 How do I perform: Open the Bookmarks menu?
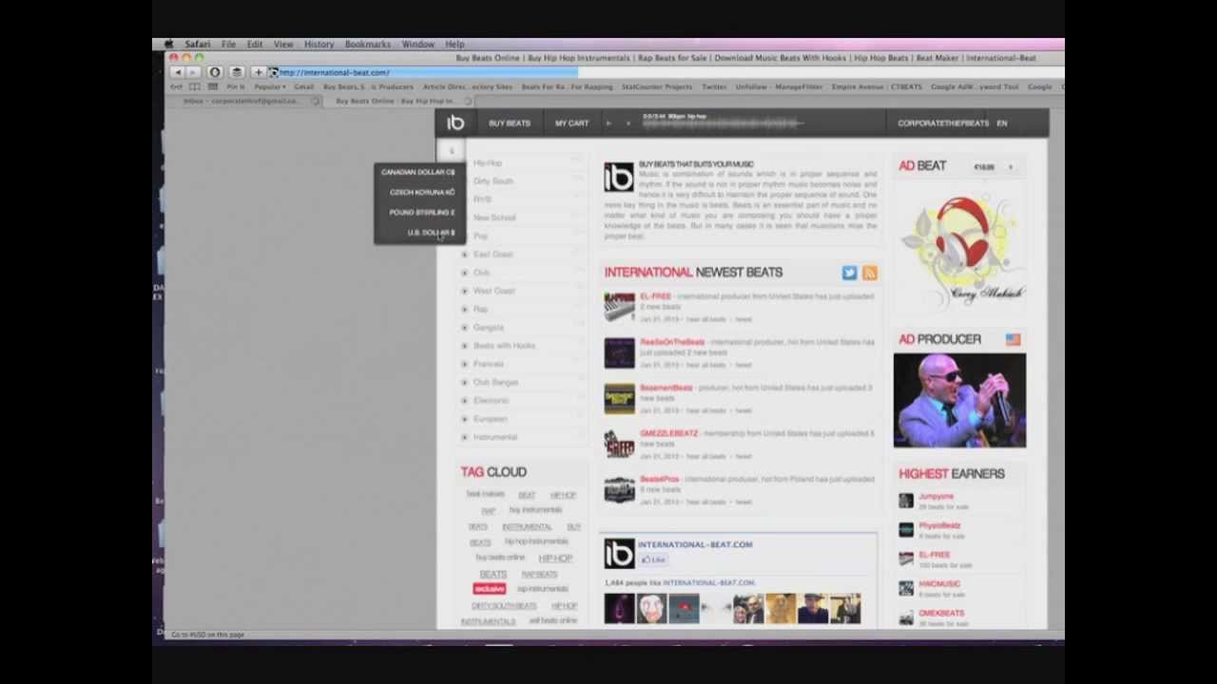pyautogui.click(x=368, y=44)
